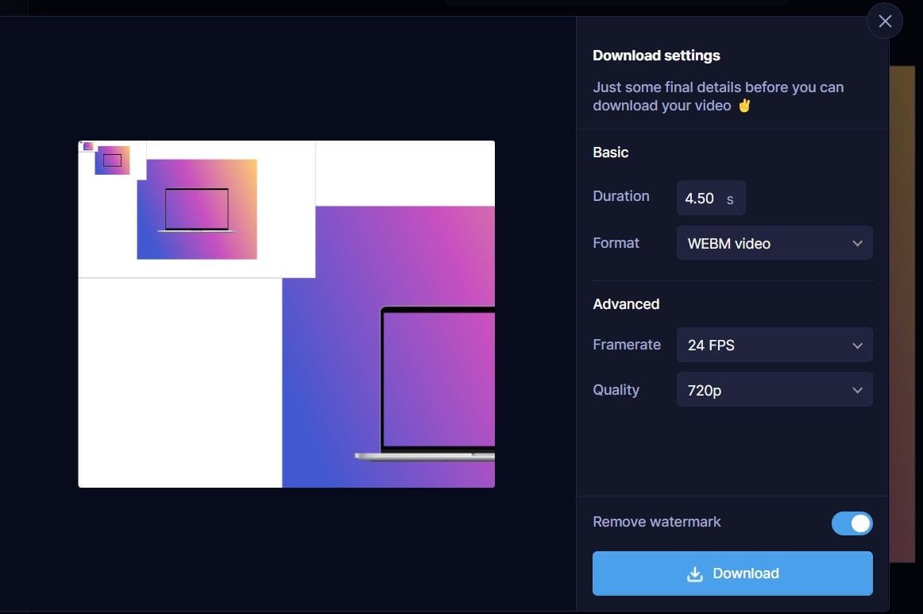
Task: Click the chevron on the Framerate dropdown
Action: 857,345
